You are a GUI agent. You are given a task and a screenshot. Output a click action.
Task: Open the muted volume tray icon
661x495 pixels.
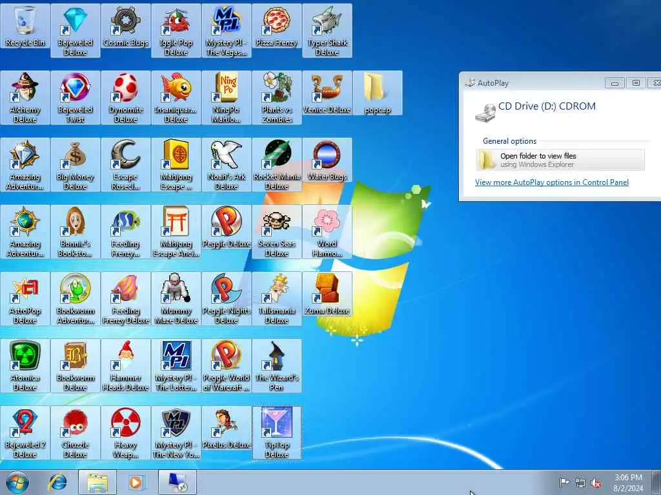click(596, 483)
